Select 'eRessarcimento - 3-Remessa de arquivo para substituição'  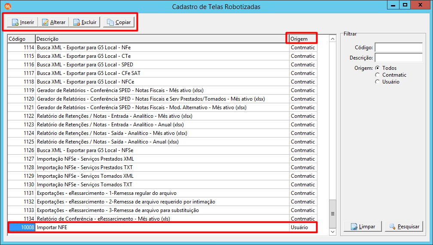click(162, 210)
